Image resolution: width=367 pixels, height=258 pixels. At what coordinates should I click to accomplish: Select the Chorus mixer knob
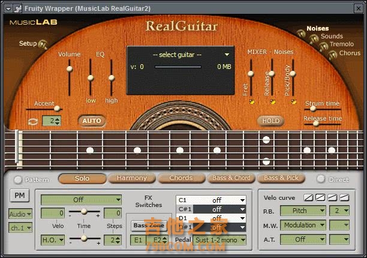(x=332, y=55)
